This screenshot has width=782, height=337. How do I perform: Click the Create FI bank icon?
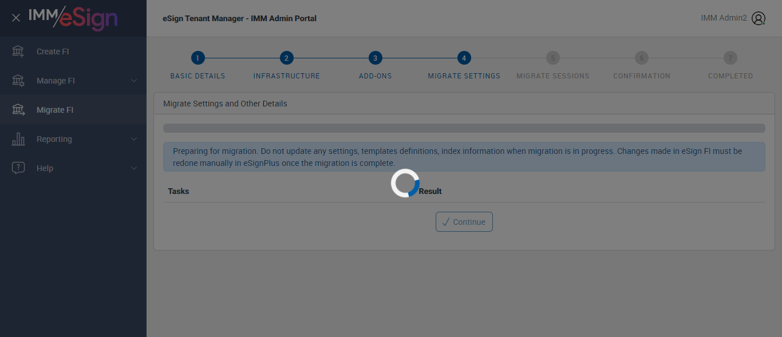click(x=18, y=51)
